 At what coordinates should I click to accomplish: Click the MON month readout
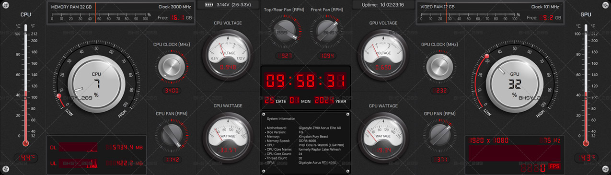click(x=294, y=101)
